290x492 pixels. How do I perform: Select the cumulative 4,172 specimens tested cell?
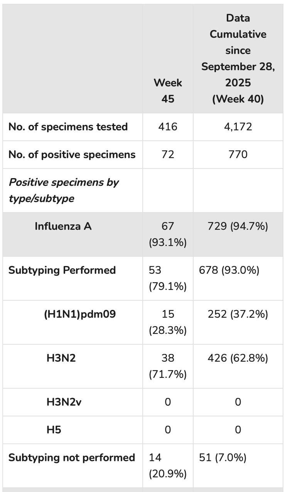tap(238, 127)
